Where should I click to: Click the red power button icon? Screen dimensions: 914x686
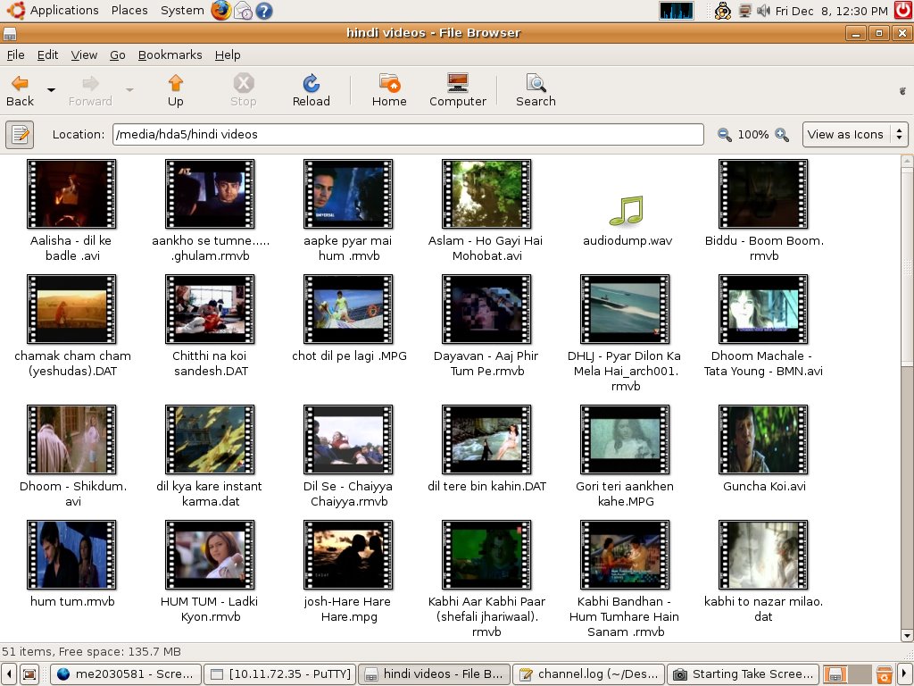903,11
